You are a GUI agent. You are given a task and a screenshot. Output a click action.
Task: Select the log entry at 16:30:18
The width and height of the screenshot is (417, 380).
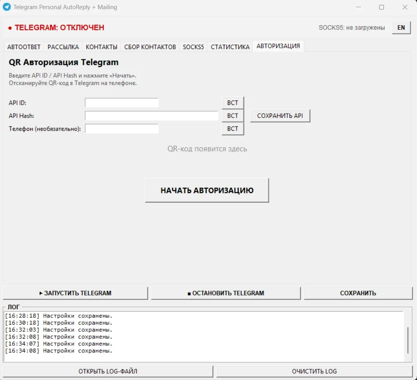59,323
